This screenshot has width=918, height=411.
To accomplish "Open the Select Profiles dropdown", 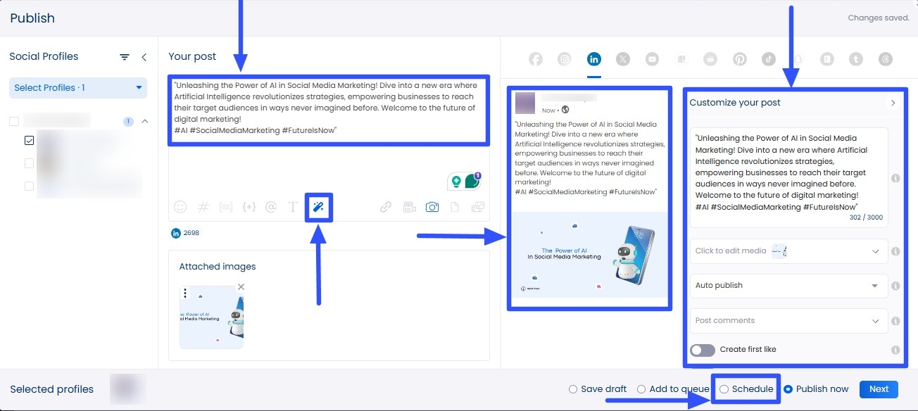I will point(77,87).
